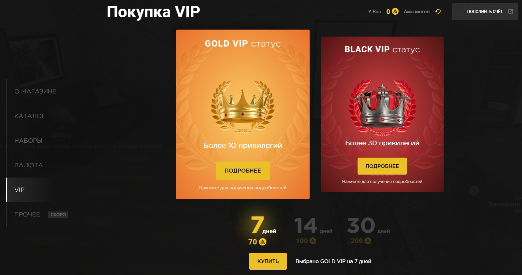Go to НАБОРЫ in the sidebar
Viewport: 522px width, 275px height.
tap(28, 141)
